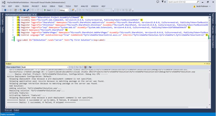The width and height of the screenshot is (216, 116).
Task: Open the TOOLS menu
Action: (x=68, y=6)
